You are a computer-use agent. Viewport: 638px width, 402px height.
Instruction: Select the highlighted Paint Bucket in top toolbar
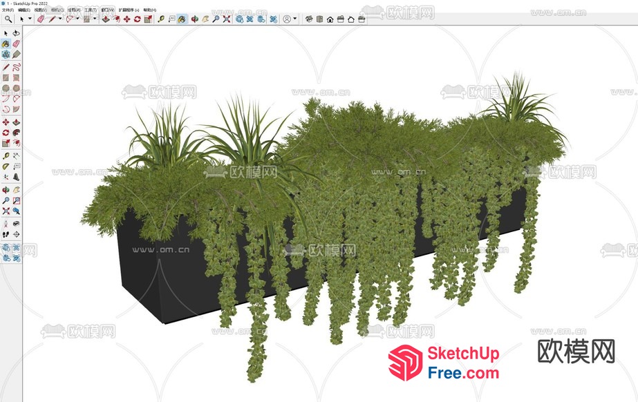[x=182, y=19]
